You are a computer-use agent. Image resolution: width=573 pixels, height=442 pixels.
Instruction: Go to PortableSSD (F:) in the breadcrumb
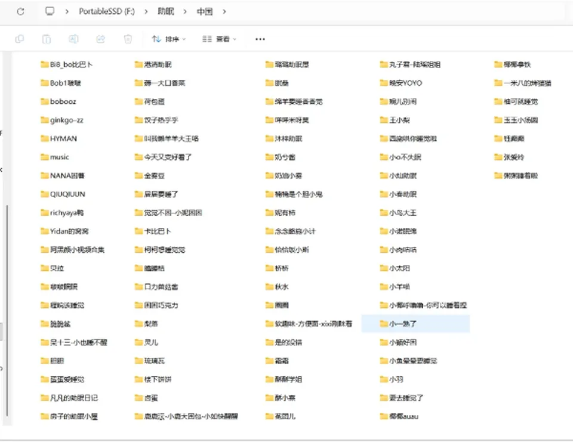[107, 11]
